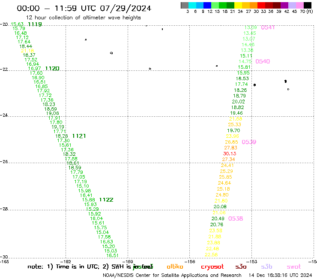Click the 19.06 wave height reading

tap(53, 113)
